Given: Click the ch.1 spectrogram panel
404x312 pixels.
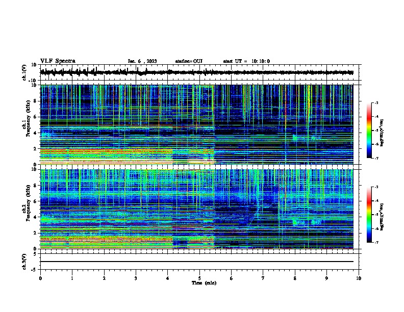Looking at the screenshot, I should pyautogui.click(x=197, y=124).
